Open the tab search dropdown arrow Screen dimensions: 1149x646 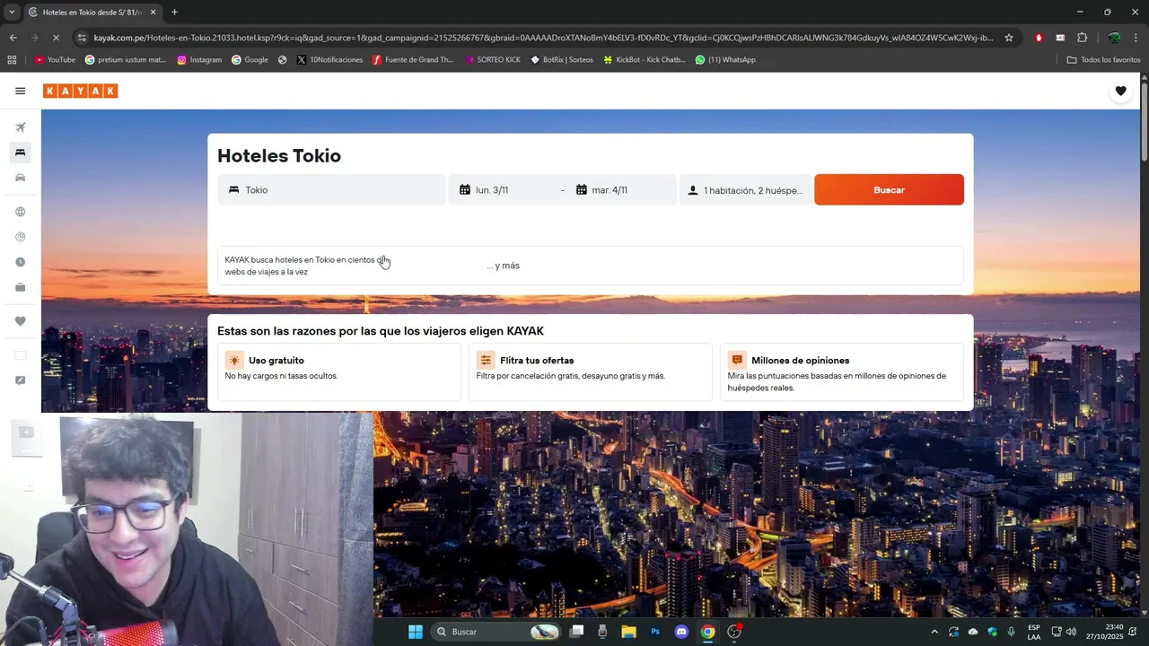pos(11,12)
